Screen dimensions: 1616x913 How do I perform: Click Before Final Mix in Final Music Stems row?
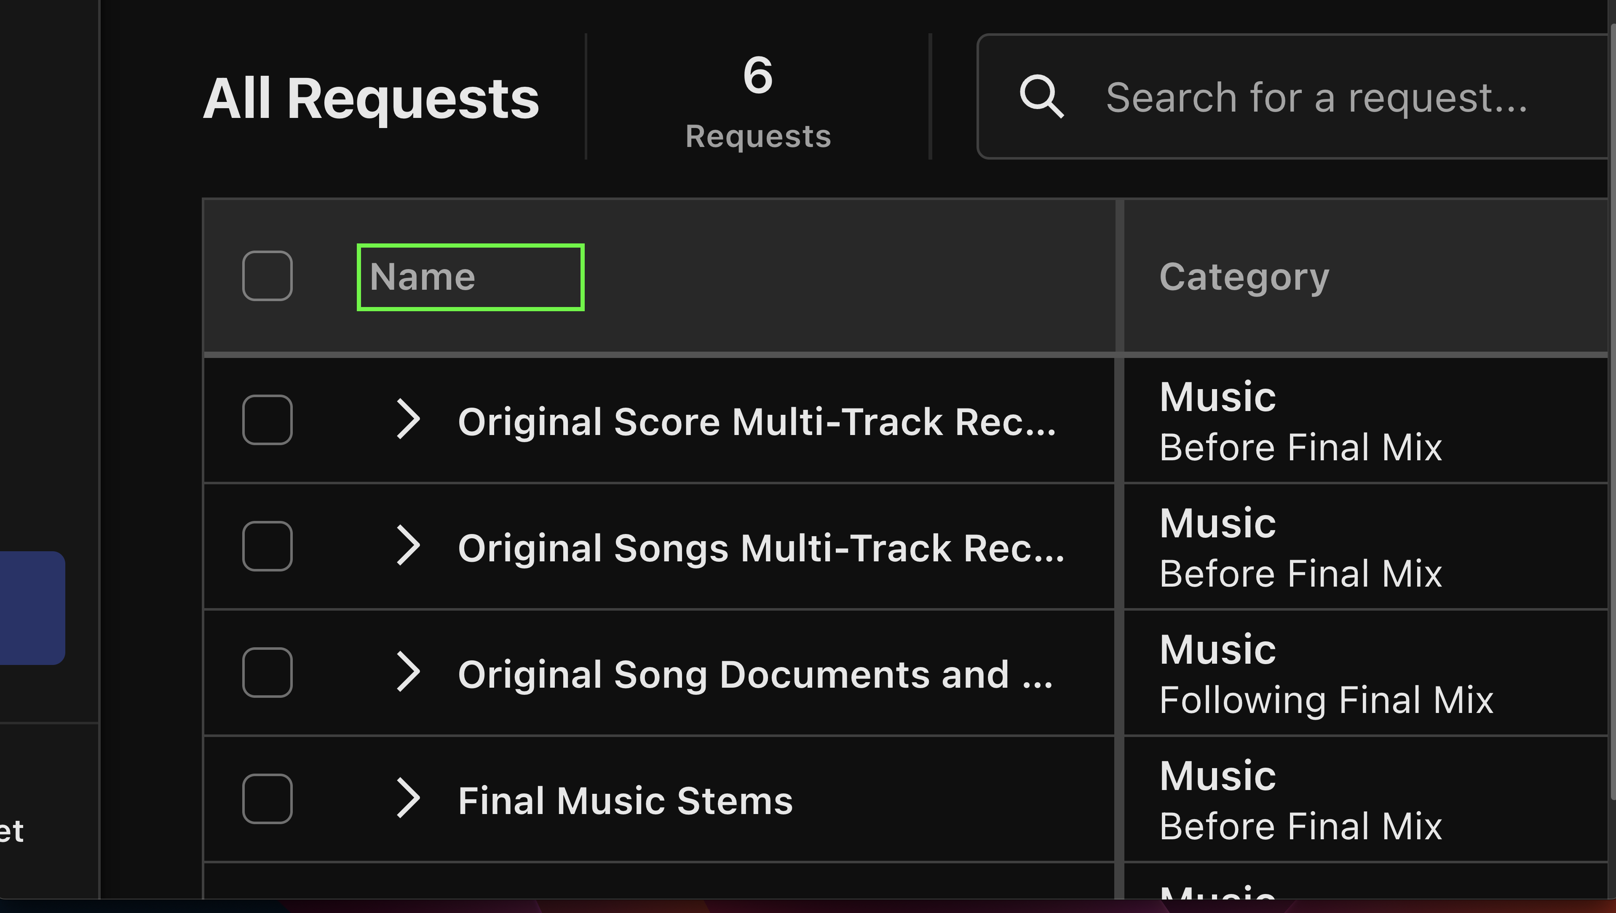(x=1300, y=826)
